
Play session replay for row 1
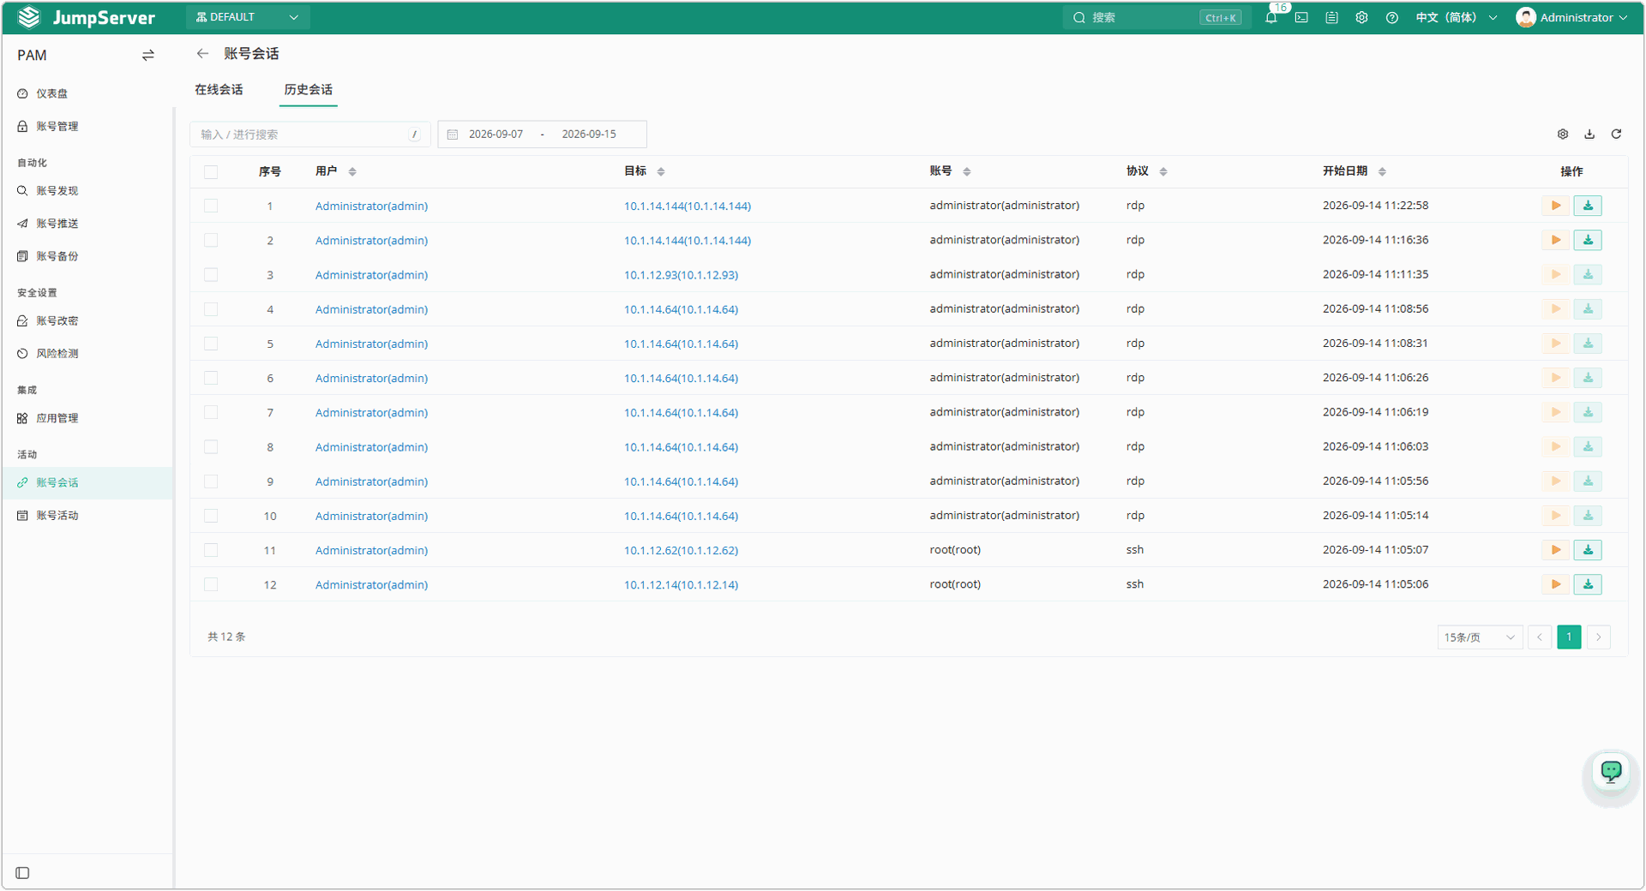coord(1555,206)
